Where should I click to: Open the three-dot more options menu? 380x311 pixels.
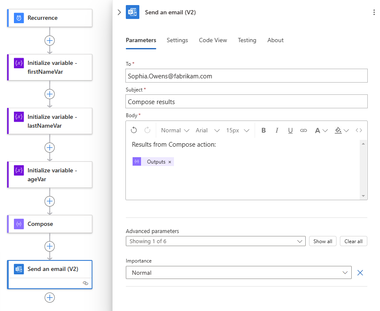coord(374,13)
